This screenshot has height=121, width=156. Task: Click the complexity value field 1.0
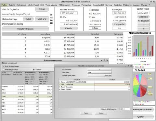pos(119,28)
